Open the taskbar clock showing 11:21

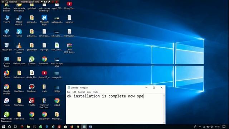[217, 126]
